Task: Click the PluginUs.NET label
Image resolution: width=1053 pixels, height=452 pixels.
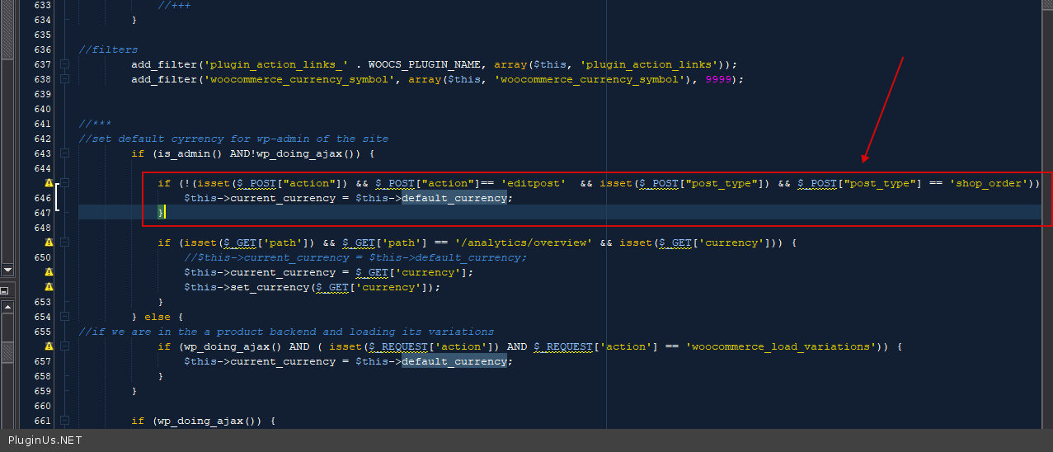Action: tap(45, 440)
